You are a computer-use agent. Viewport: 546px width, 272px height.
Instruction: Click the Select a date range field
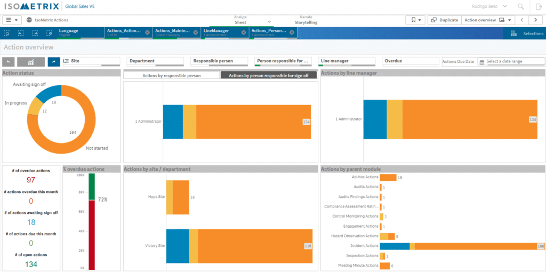click(511, 62)
